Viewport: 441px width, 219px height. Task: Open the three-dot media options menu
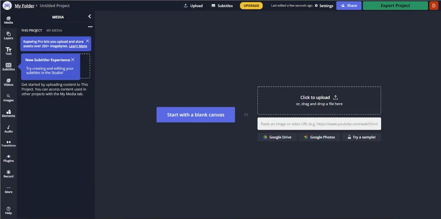(x=90, y=27)
